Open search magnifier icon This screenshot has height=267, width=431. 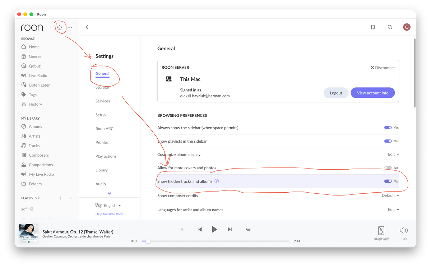coord(390,27)
